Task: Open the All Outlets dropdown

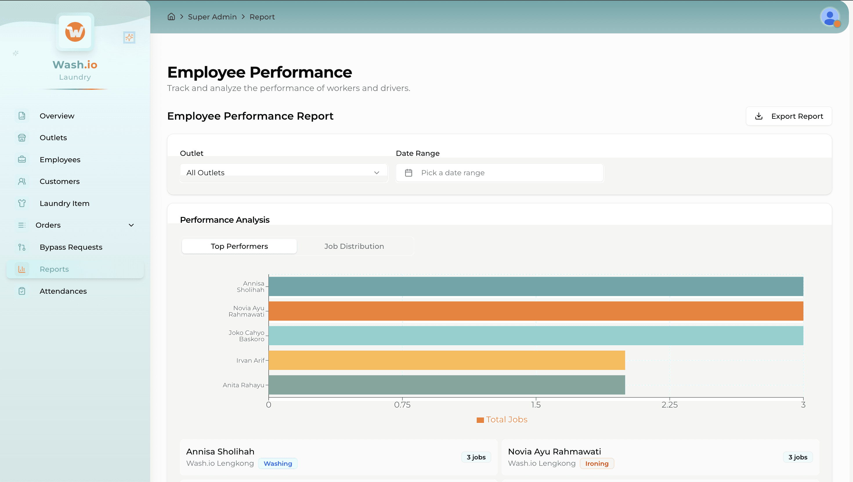Action: coord(283,172)
